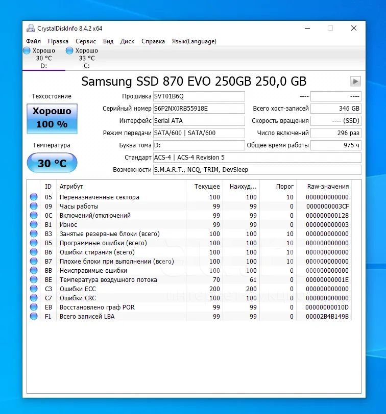Click the ID column header
The width and height of the screenshot is (386, 414).
[48, 187]
